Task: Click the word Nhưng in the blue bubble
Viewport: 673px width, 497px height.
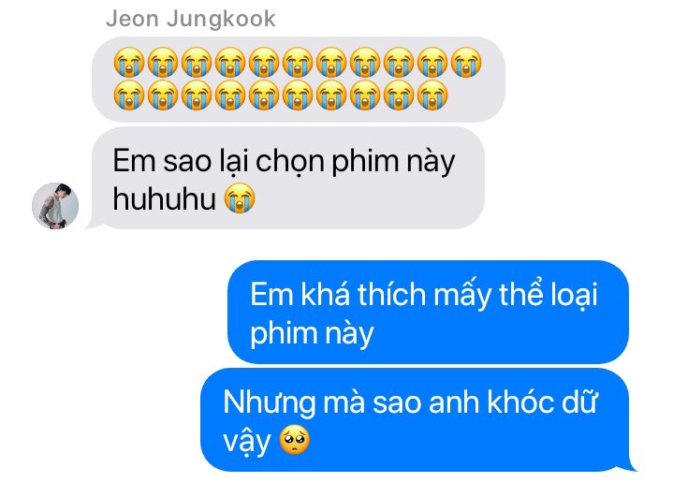Action: click(x=270, y=403)
